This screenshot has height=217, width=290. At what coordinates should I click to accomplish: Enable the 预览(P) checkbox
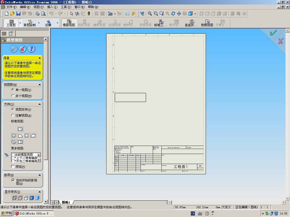click(12, 167)
